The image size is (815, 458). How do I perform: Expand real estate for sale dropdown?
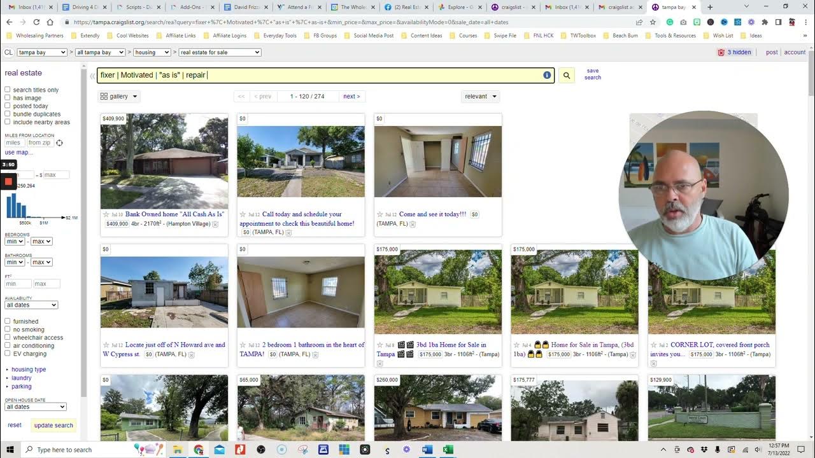pyautogui.click(x=220, y=52)
